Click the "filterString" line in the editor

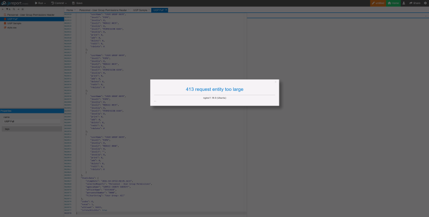point(106,196)
